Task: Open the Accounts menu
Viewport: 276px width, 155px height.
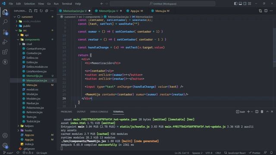Action: [5, 136]
